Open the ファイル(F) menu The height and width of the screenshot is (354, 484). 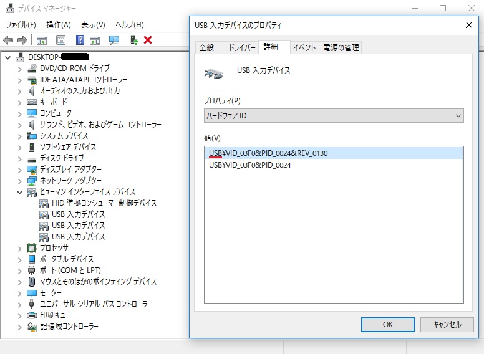coord(21,25)
